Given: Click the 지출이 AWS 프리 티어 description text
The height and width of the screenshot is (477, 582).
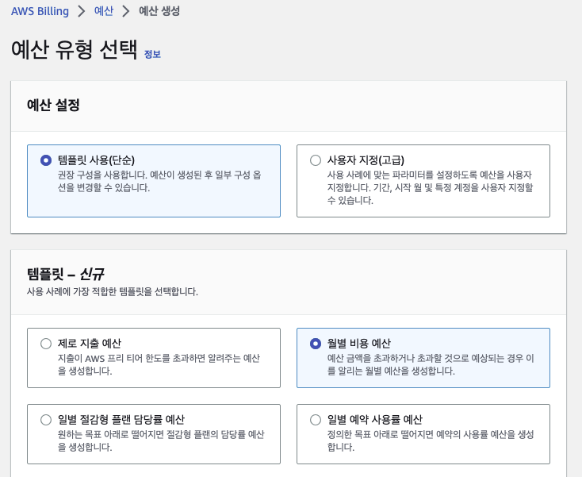Looking at the screenshot, I should click(159, 364).
